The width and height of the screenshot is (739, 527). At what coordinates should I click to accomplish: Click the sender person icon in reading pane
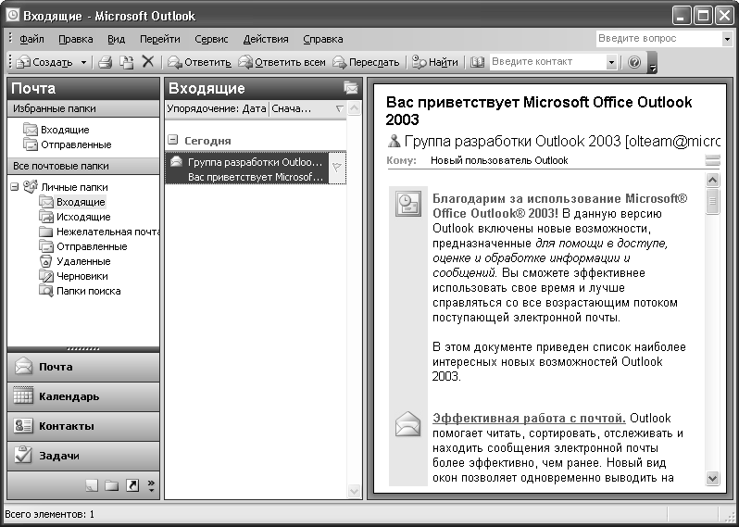(394, 141)
